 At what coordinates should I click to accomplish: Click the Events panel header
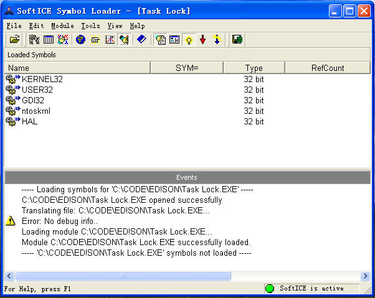187,177
